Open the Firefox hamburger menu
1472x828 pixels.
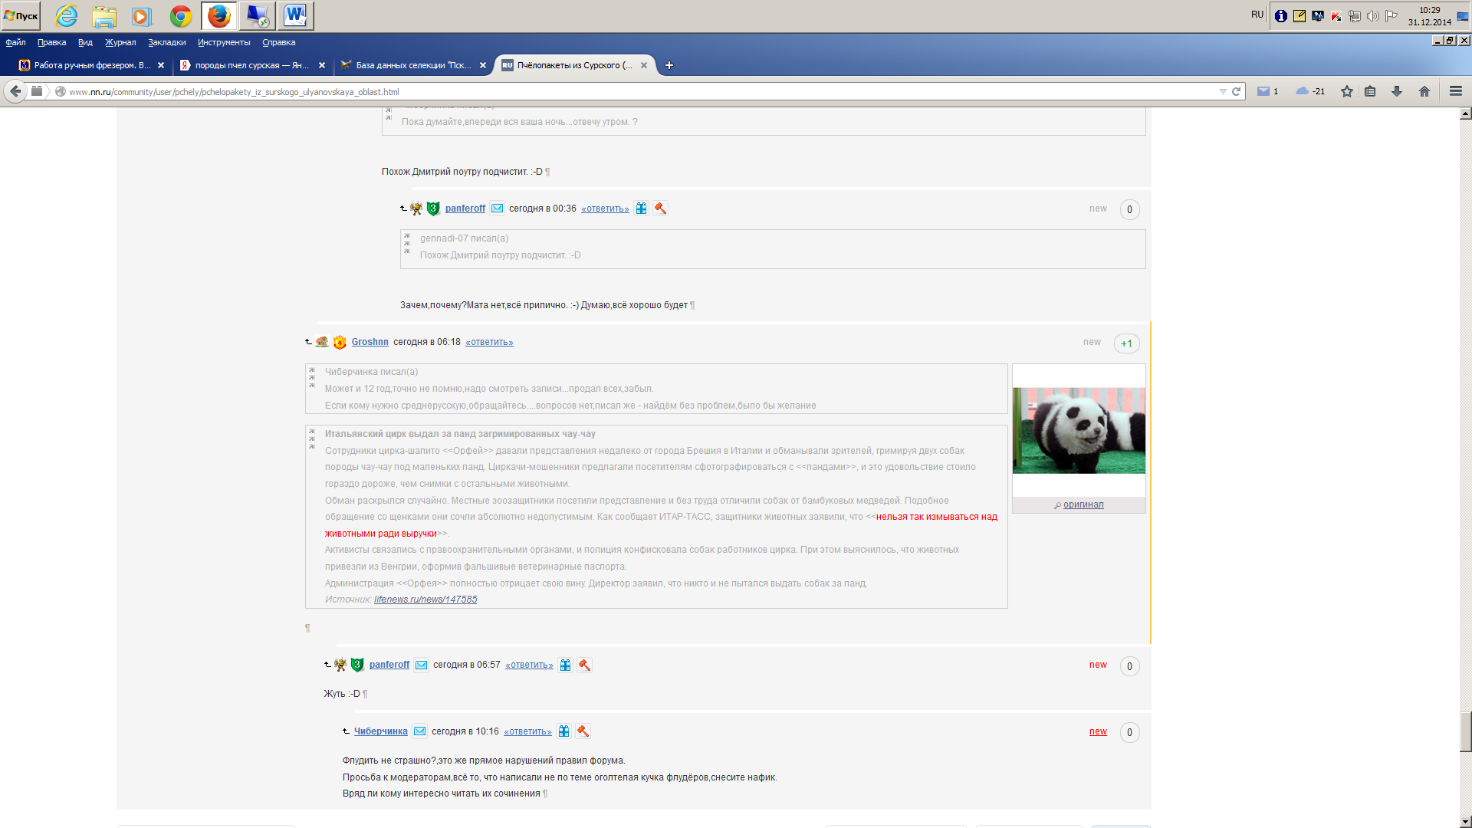tap(1456, 91)
